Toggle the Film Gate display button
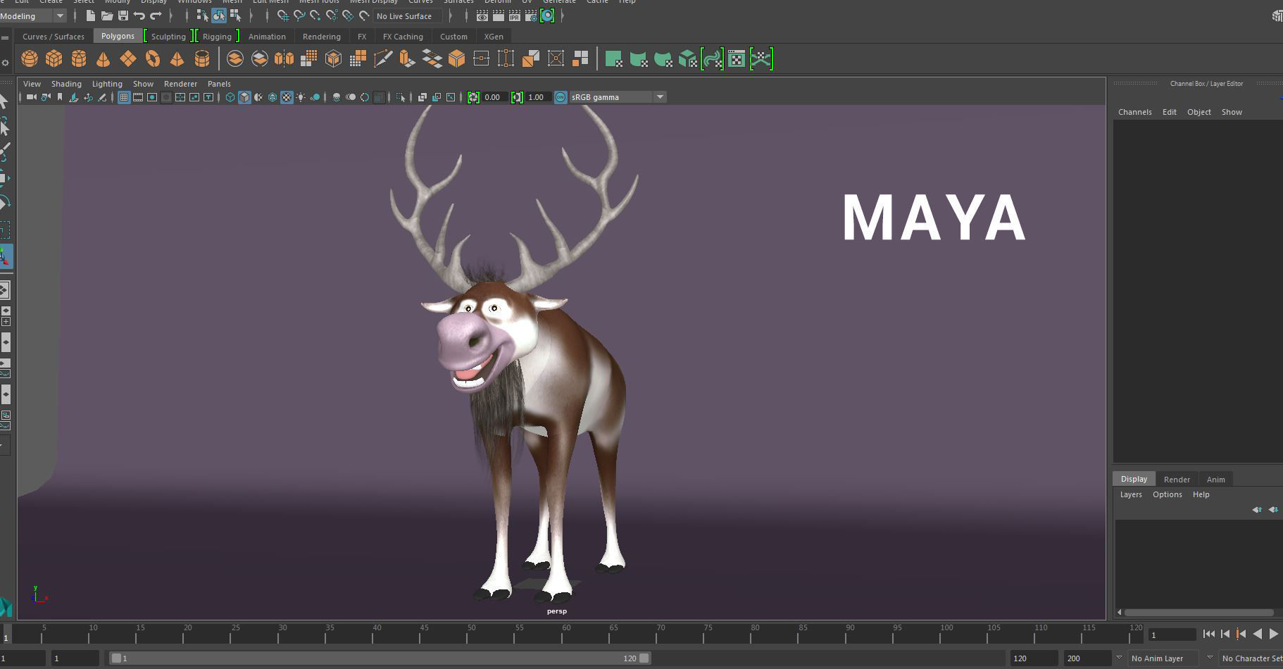Viewport: 1283px width, 669px height. (x=138, y=97)
